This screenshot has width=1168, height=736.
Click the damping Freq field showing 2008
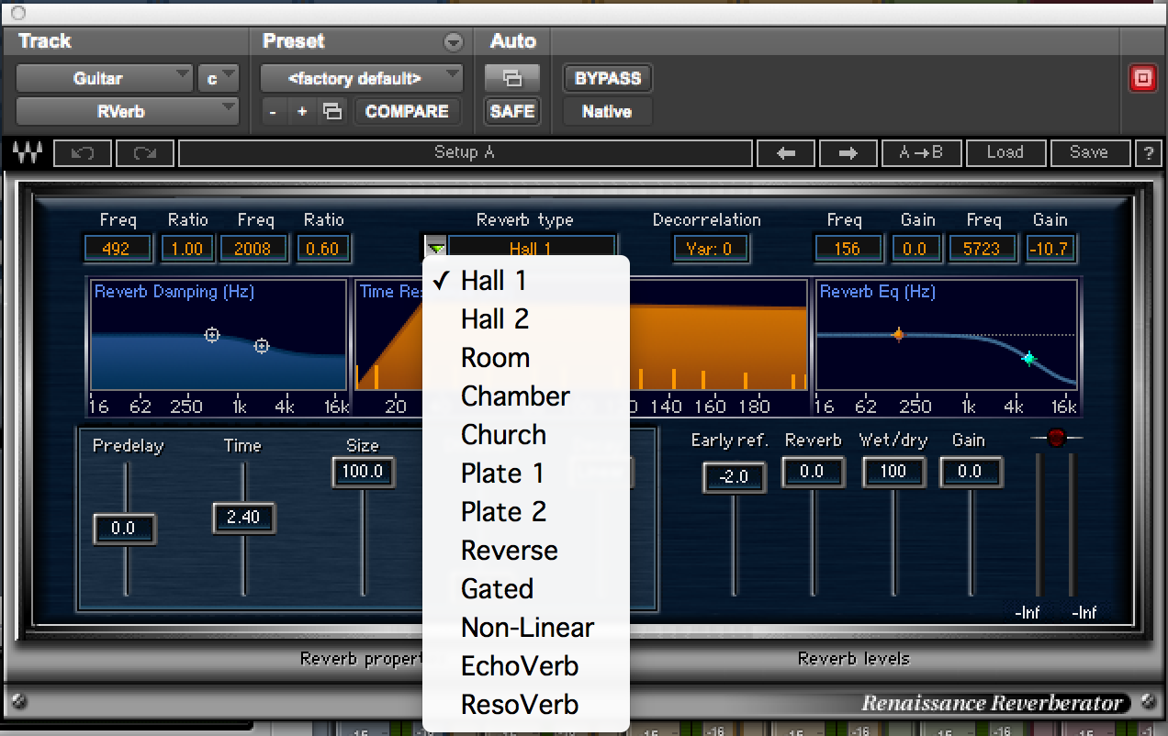(255, 249)
